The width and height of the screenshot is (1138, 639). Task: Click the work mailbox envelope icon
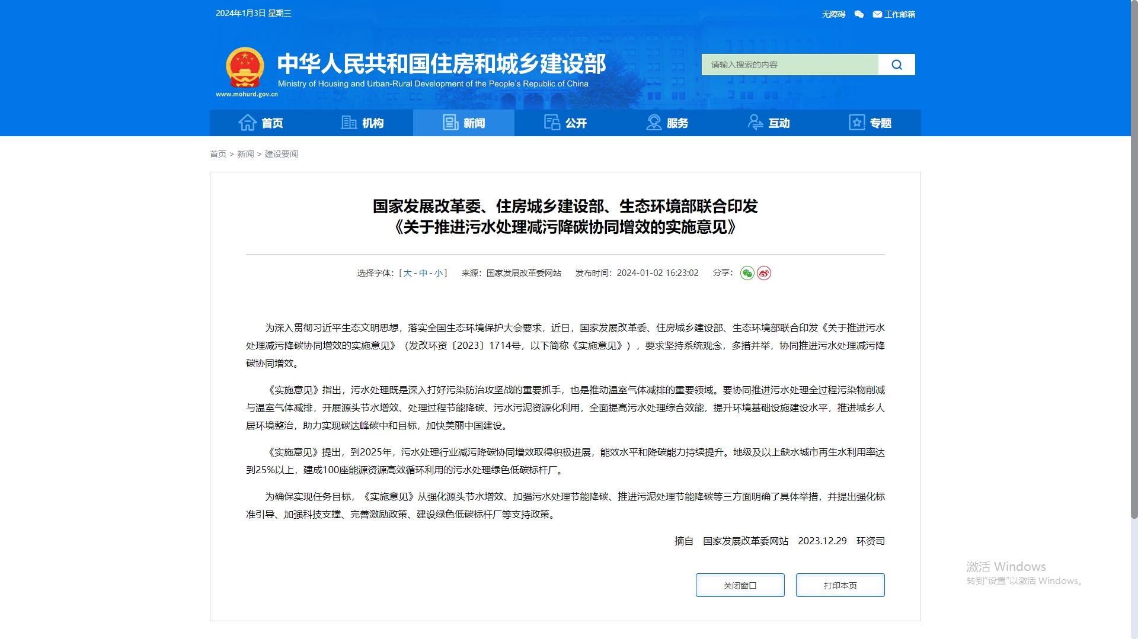click(x=877, y=14)
